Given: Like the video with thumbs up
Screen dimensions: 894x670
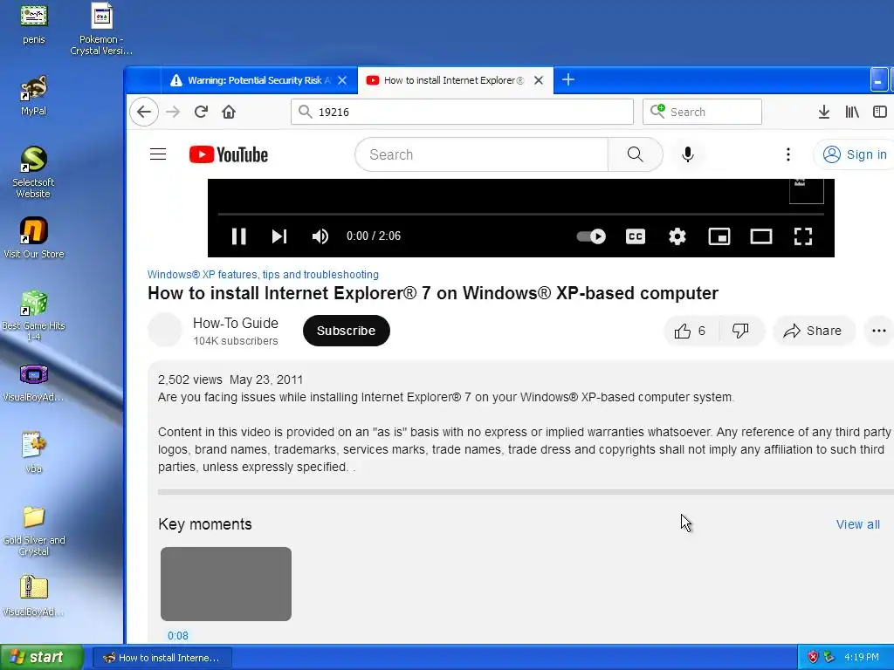Looking at the screenshot, I should [x=691, y=331].
